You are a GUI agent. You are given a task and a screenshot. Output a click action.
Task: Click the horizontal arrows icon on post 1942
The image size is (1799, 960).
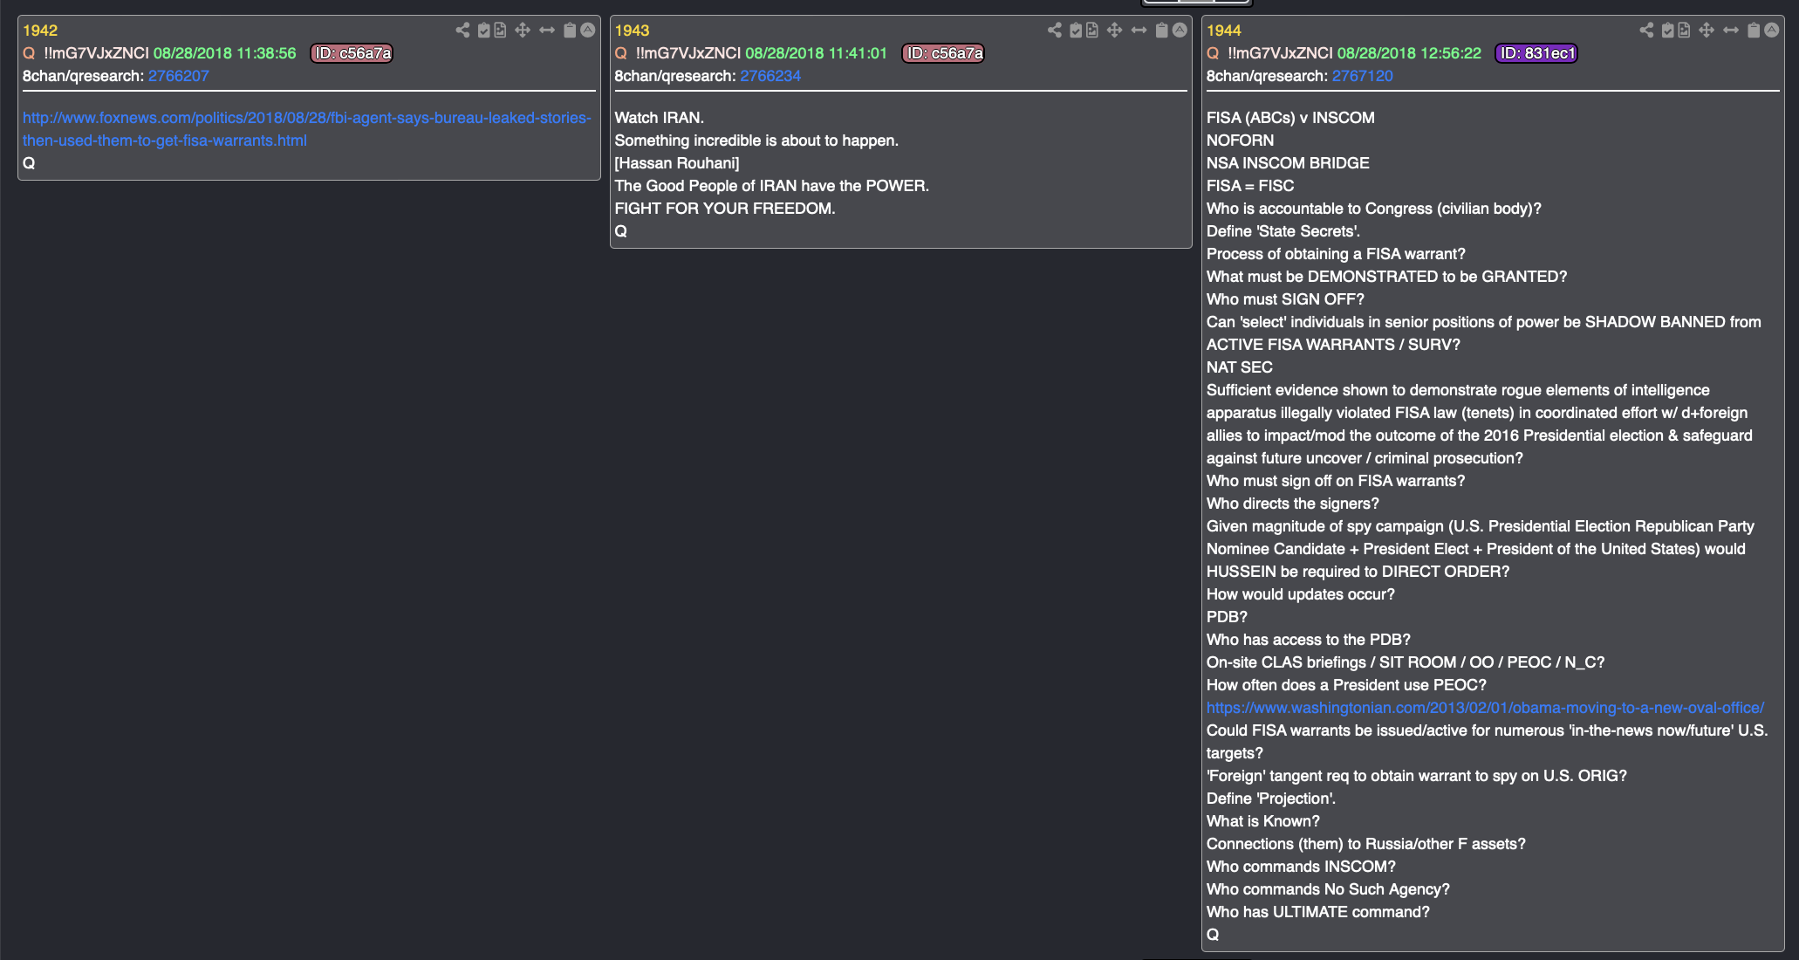[x=547, y=31]
